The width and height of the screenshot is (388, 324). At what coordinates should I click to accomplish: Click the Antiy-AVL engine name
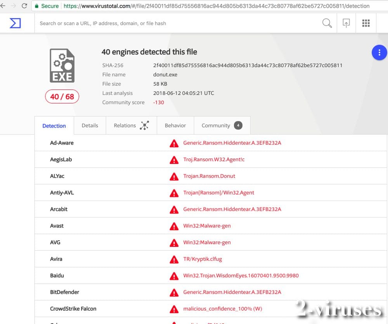point(62,193)
